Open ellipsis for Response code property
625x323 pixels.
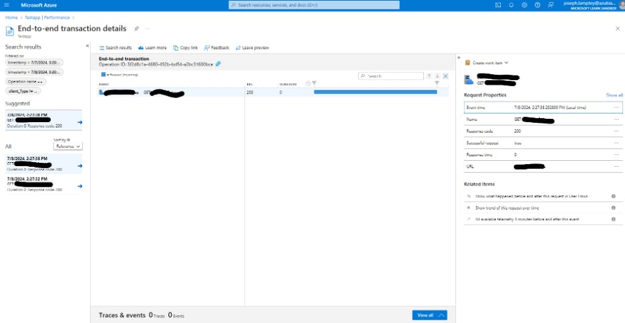[x=616, y=131]
